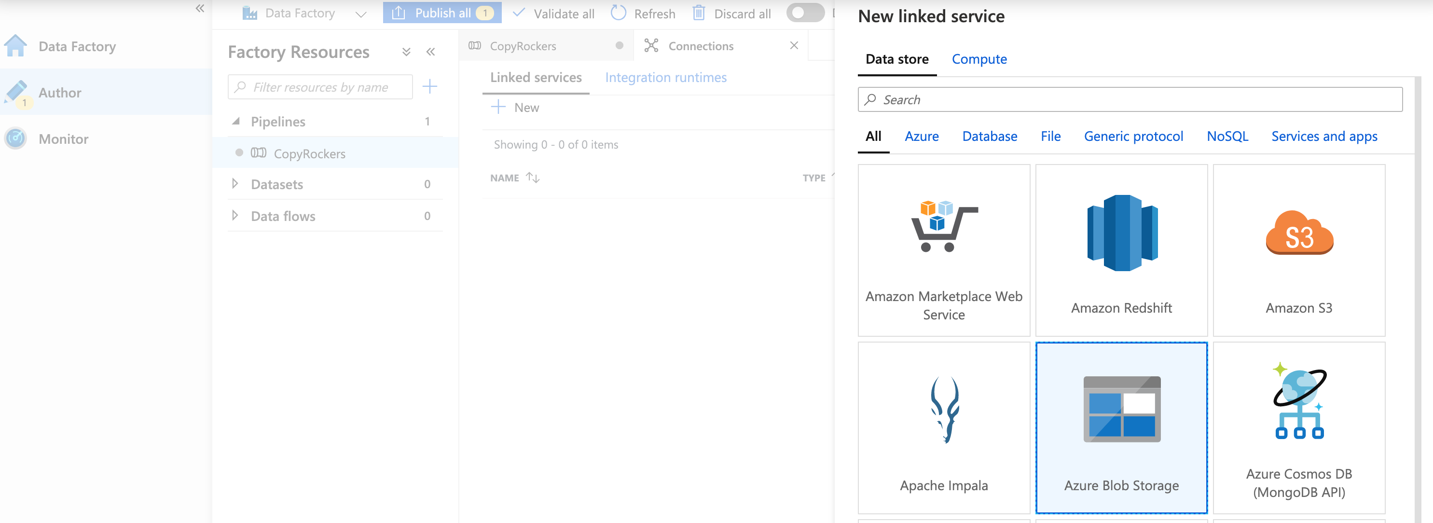This screenshot has width=1433, height=523.
Task: Click the Monitor menu label
Action: (63, 138)
